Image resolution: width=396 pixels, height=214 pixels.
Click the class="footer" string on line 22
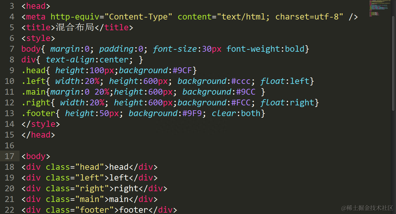pos(80,210)
